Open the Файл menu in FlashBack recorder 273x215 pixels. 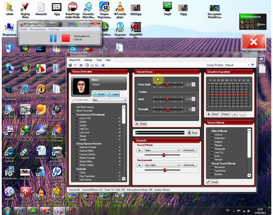[x=24, y=29]
